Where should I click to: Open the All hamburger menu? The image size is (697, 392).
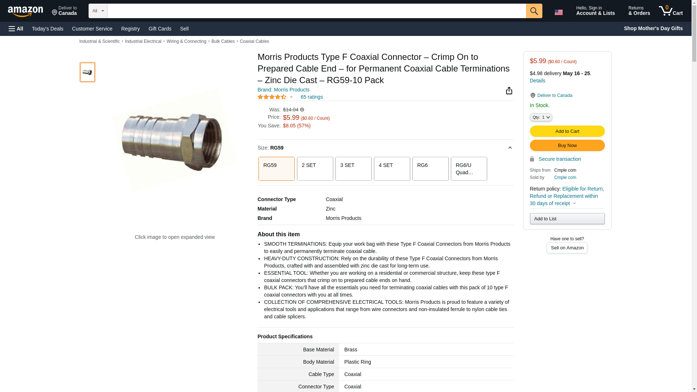click(x=16, y=29)
